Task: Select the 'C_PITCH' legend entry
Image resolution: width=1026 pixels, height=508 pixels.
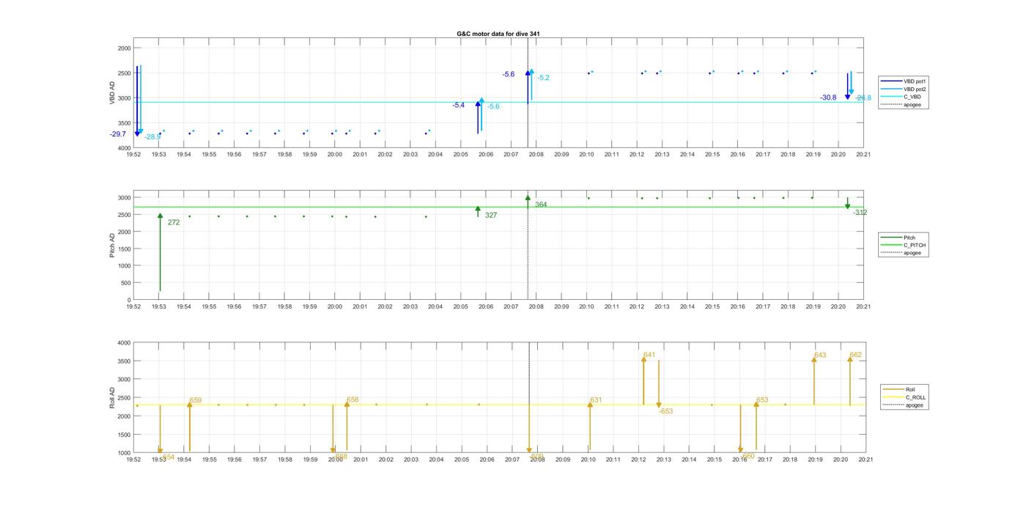Action: pos(915,245)
